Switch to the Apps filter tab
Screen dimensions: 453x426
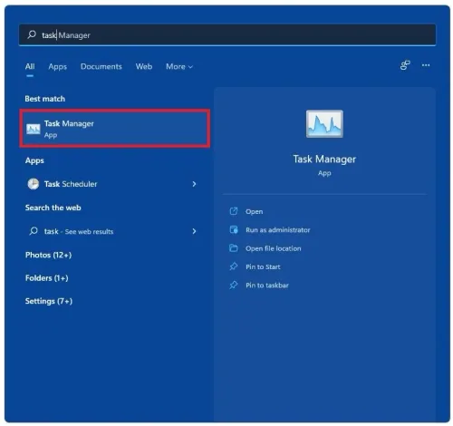(58, 66)
